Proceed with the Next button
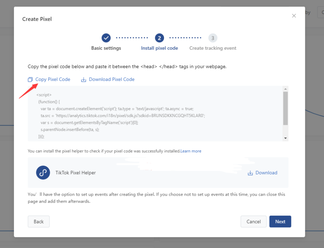The height and width of the screenshot is (248, 324). click(x=280, y=221)
